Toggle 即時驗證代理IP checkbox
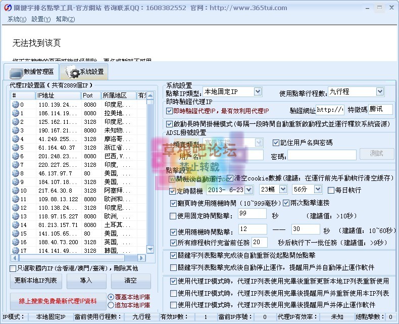This screenshot has width=399, height=324. coord(169,111)
